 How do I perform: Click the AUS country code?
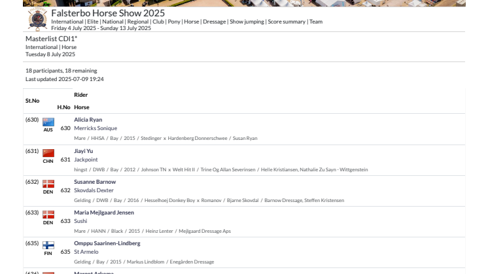[48, 130]
